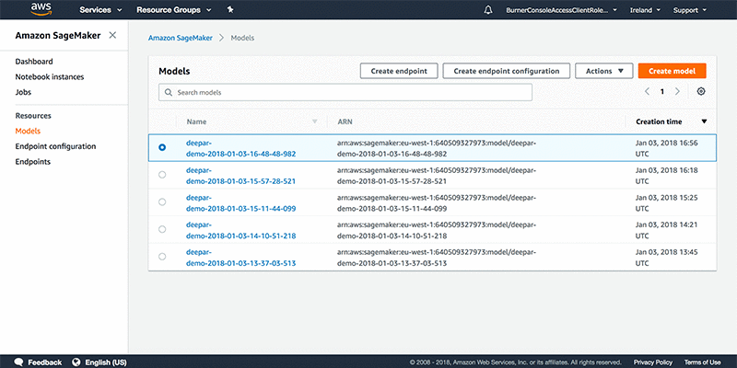Click creation time Jan 03, 2018 15:25
This screenshot has width=737, height=368.
667,202
